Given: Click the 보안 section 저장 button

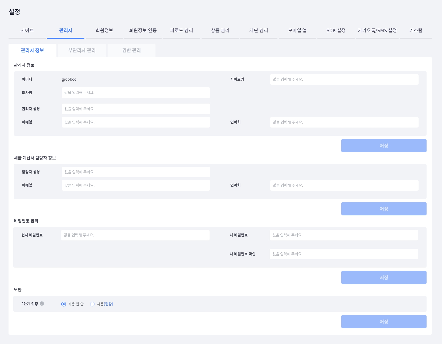Looking at the screenshot, I should pos(384,322).
